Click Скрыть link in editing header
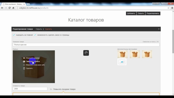The height and width of the screenshot is (98, 174). point(39,29)
